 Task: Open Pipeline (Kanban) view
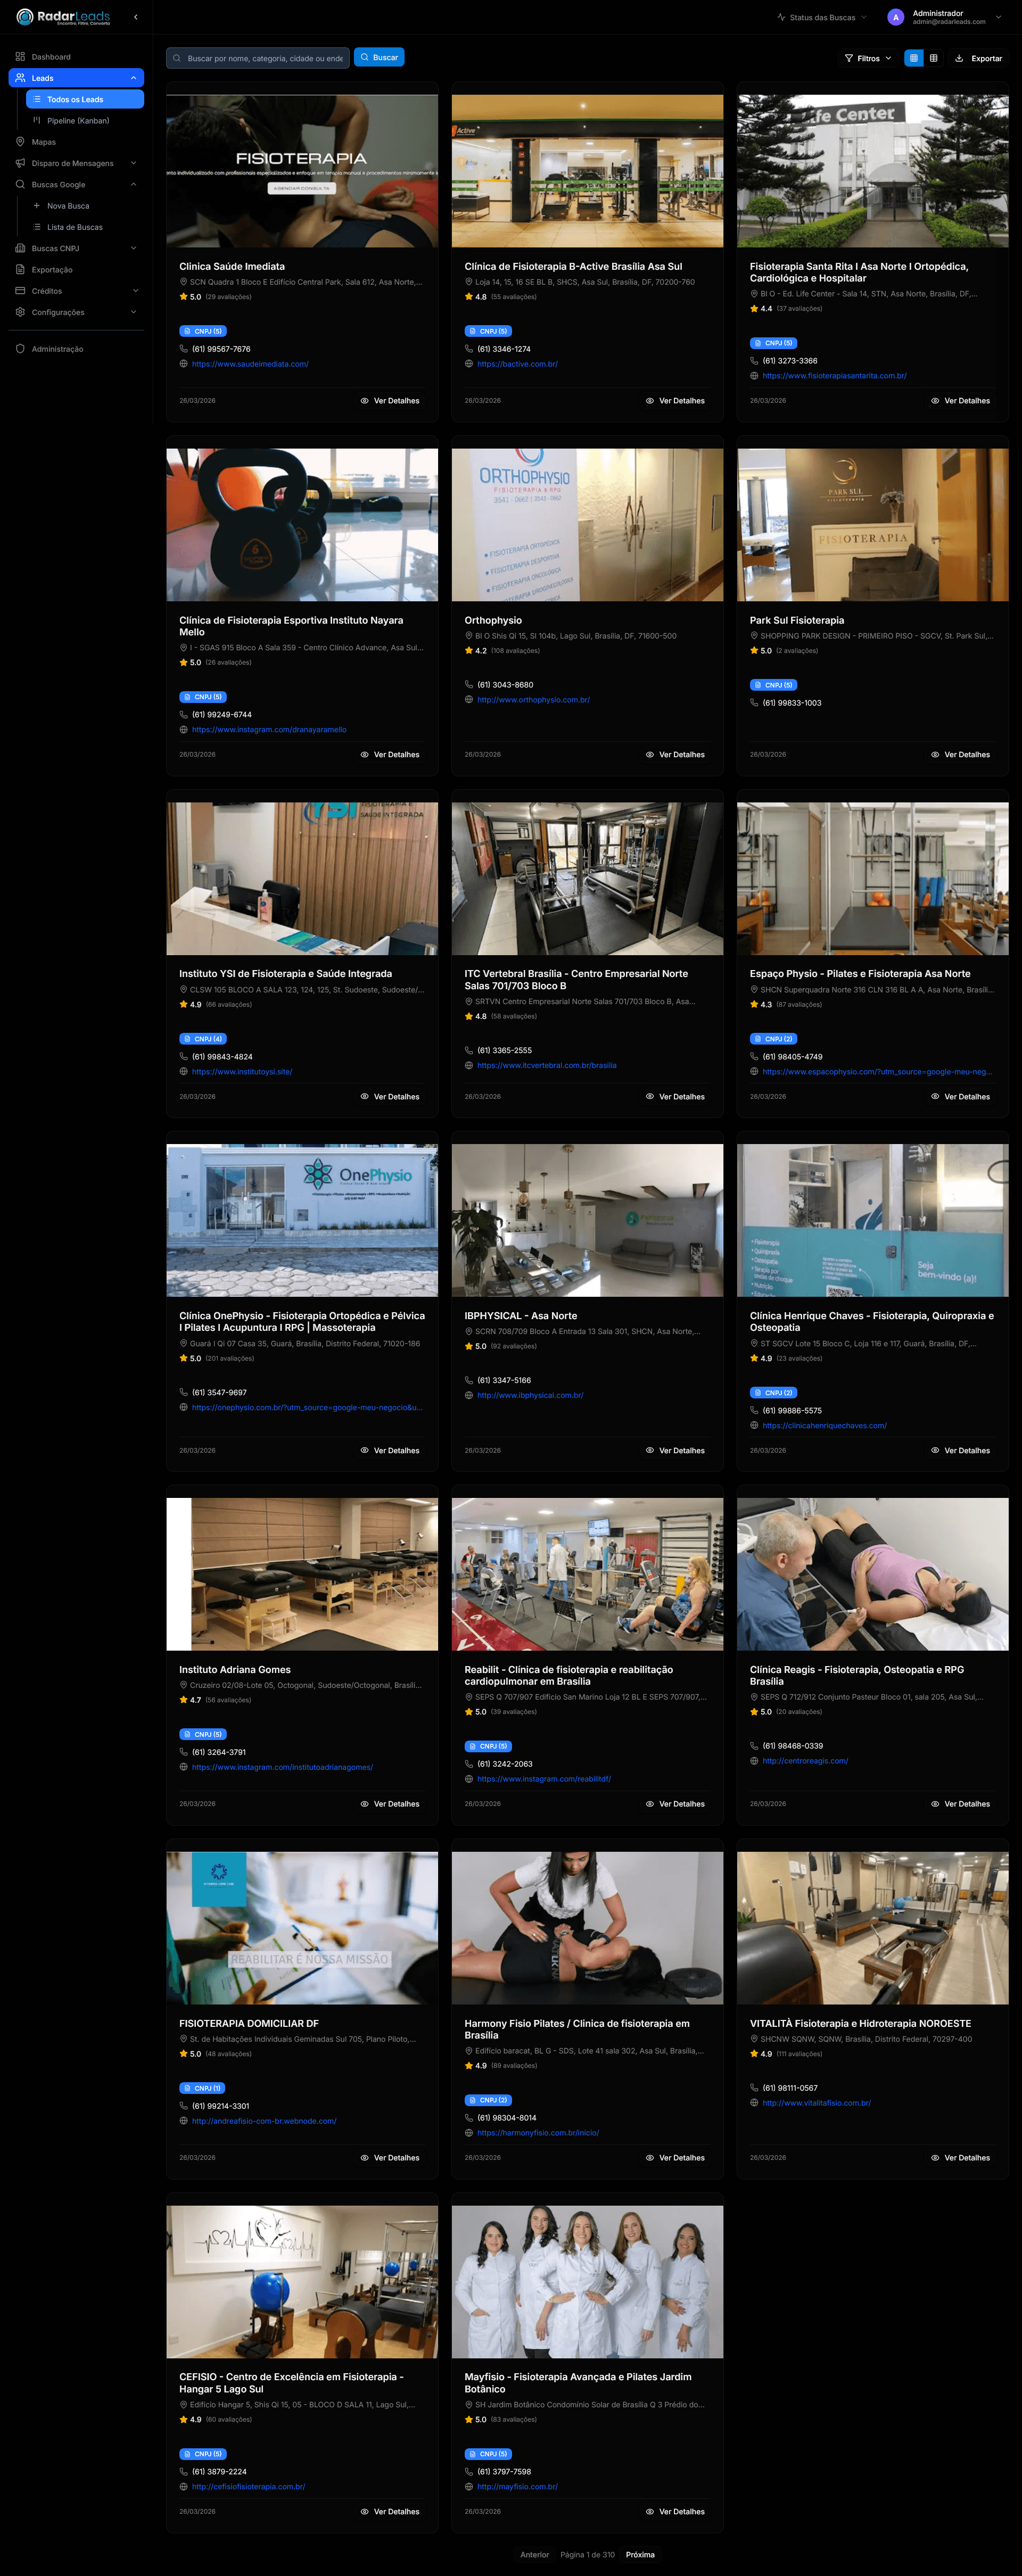85,121
